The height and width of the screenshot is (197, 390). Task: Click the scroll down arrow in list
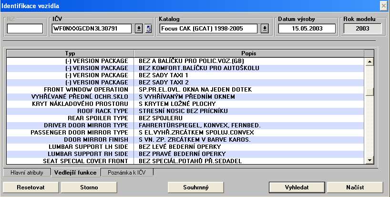tap(369, 160)
